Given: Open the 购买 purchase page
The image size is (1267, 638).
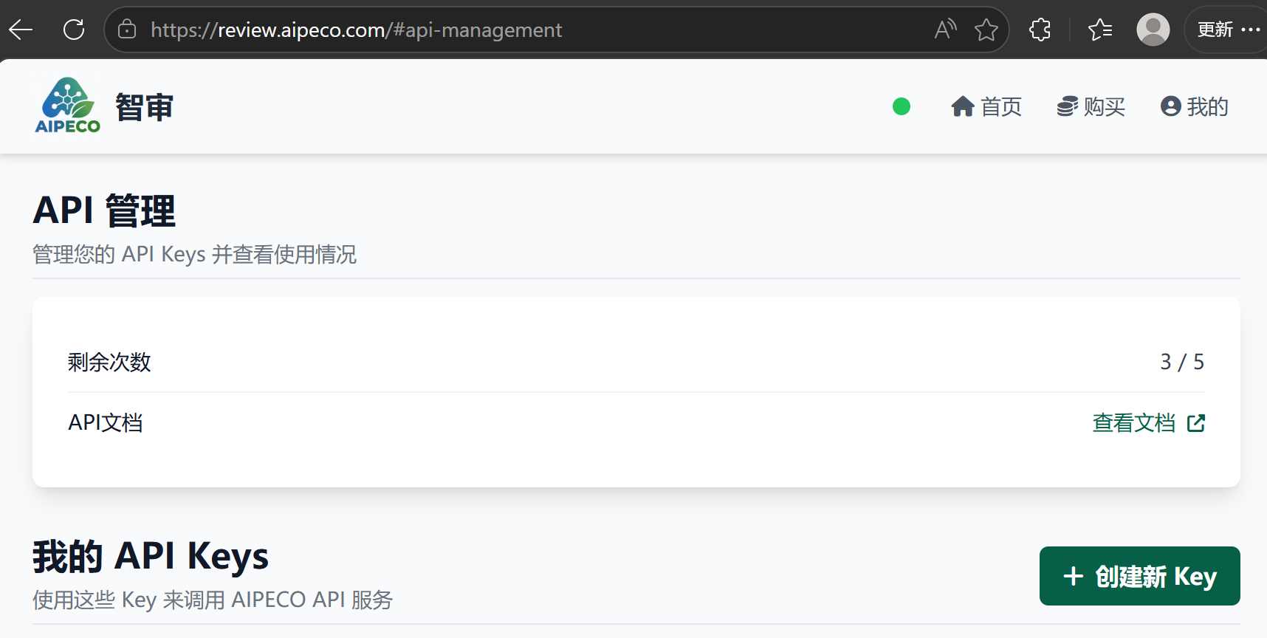Looking at the screenshot, I should point(1091,107).
